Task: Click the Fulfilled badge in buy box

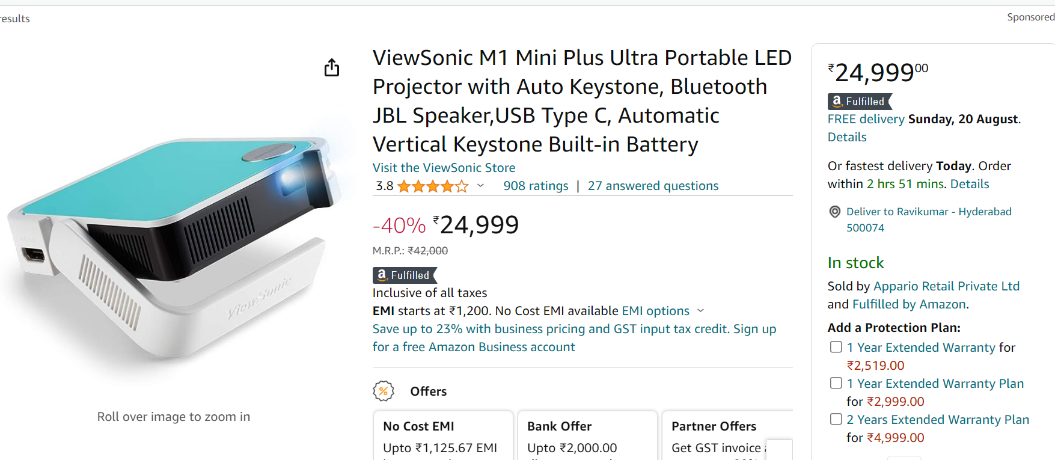Action: point(860,102)
